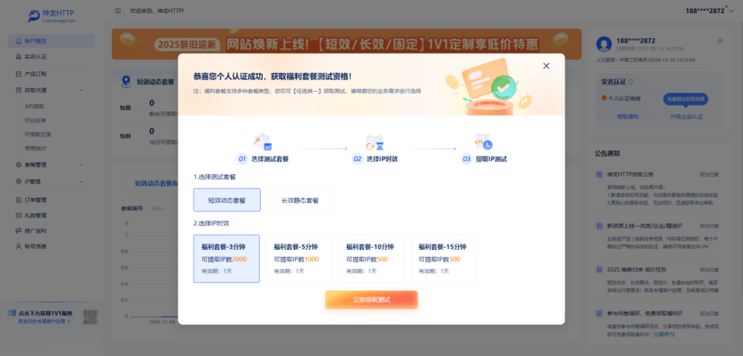Click the 升级企业认证 link
743x356 pixels.
(x=686, y=116)
